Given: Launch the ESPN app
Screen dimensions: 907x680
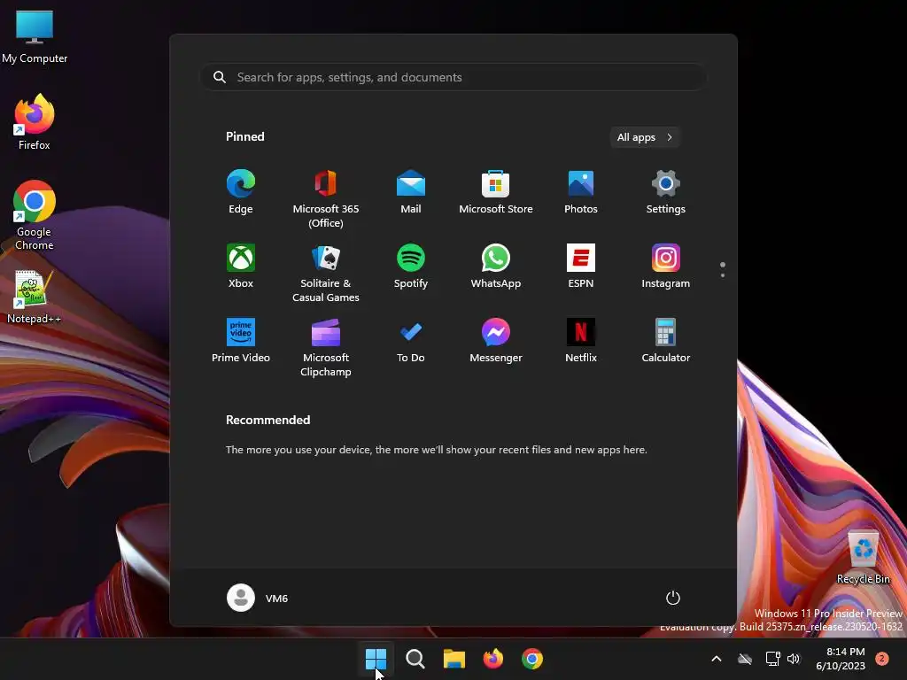Looking at the screenshot, I should pos(581,266).
